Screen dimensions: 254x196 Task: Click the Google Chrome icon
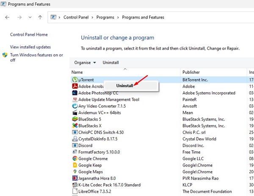75,158
